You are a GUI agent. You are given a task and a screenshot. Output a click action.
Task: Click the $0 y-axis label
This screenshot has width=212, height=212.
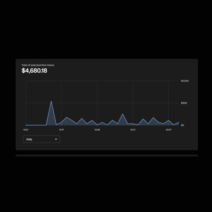click(182, 125)
